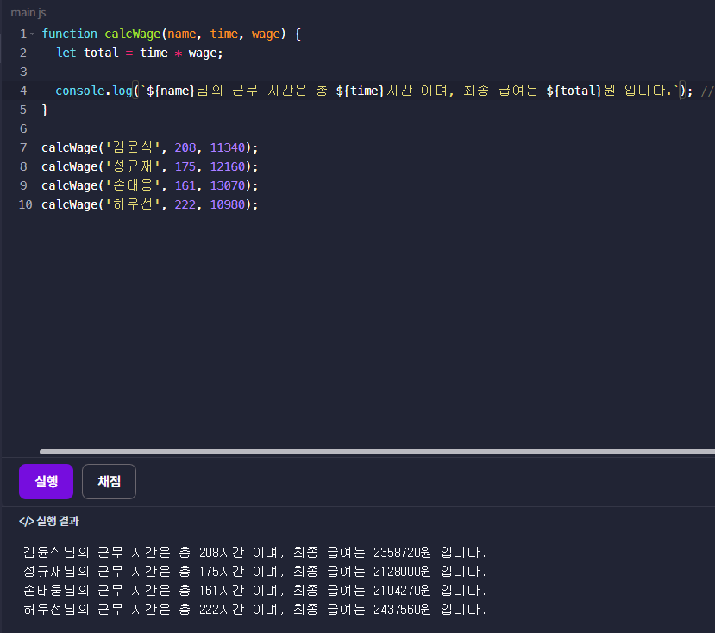The width and height of the screenshot is (715, 633).
Task: Click line number 4 in the gutter
Action: [x=23, y=91]
